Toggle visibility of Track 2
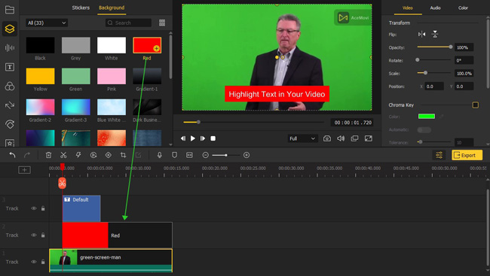The image size is (490, 276). pyautogui.click(x=33, y=235)
